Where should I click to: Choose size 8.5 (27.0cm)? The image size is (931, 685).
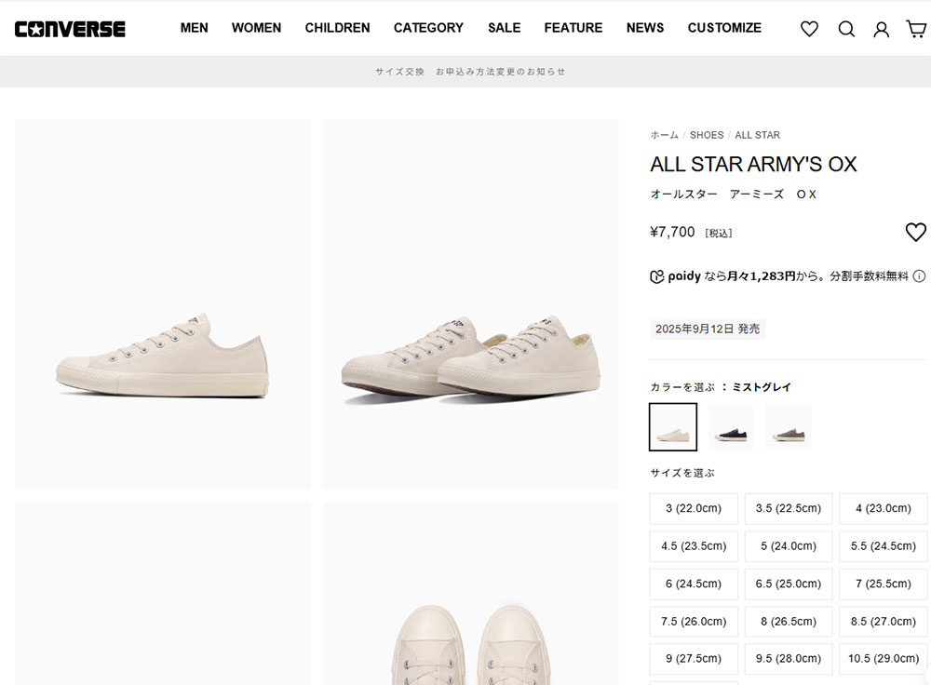[x=883, y=621]
